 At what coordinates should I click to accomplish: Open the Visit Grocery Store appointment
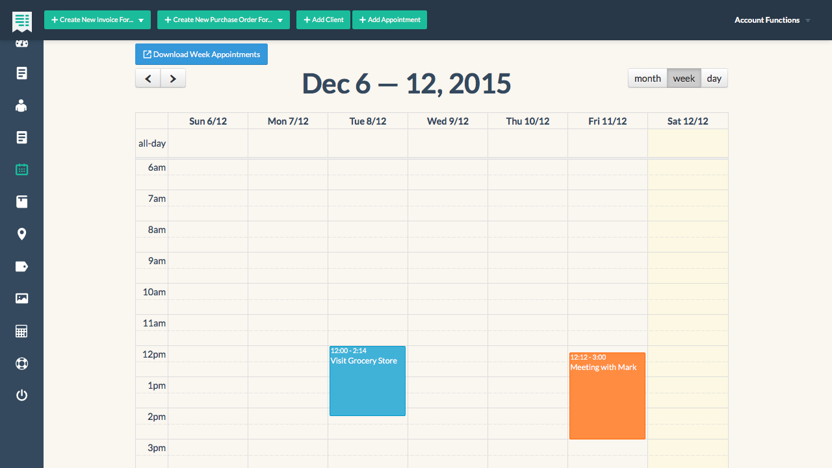367,381
